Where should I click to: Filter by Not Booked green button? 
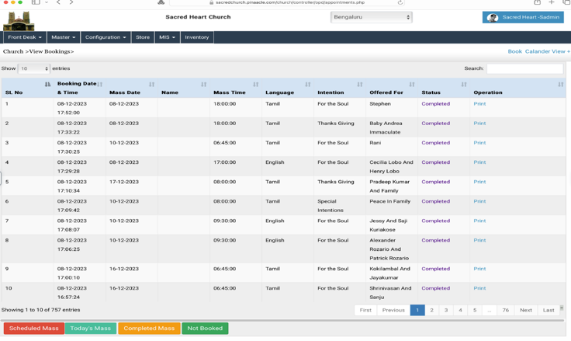(x=205, y=329)
